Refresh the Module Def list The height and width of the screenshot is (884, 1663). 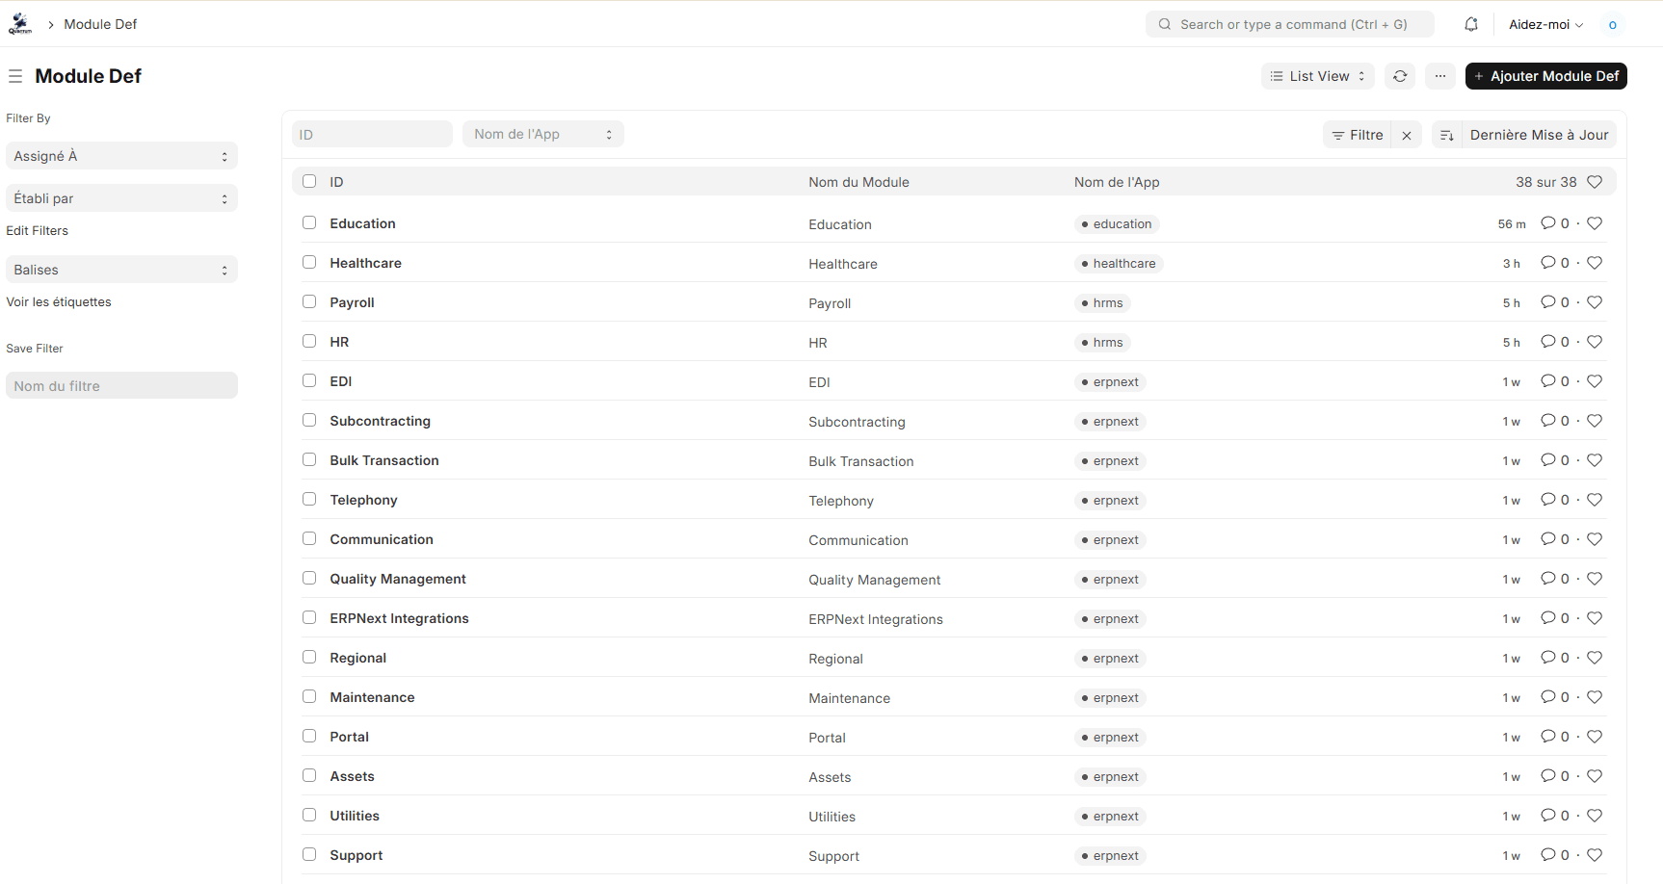[x=1400, y=76]
